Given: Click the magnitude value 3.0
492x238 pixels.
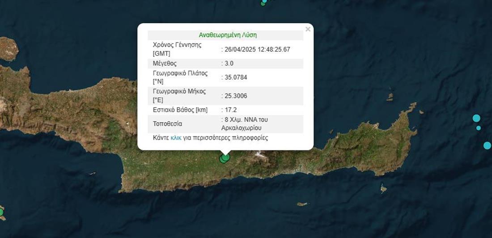Looking at the screenshot, I should [x=229, y=64].
